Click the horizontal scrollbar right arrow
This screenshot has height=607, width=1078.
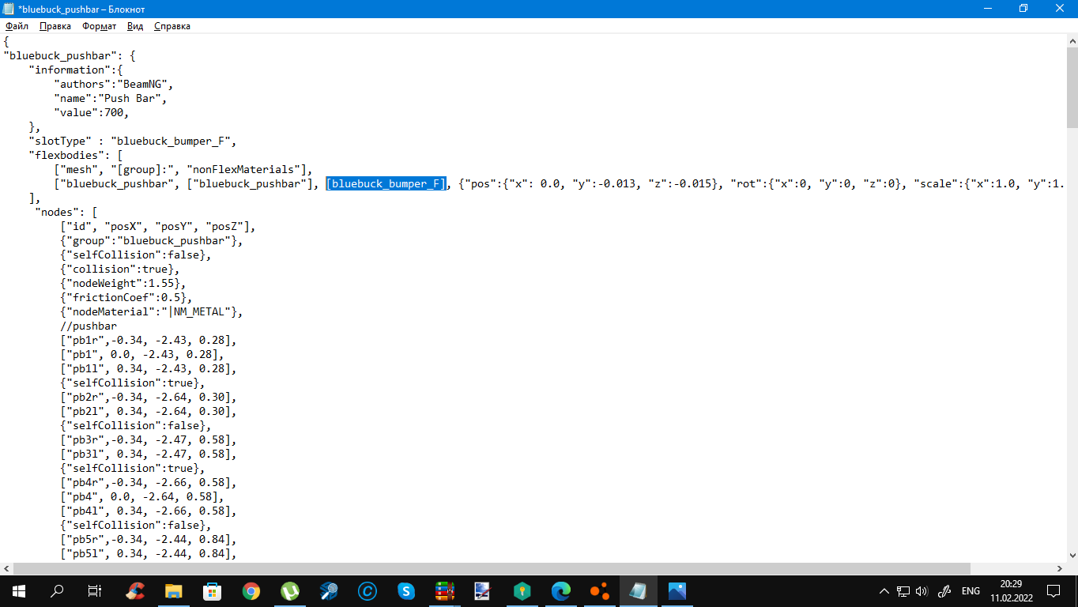[1058, 569]
